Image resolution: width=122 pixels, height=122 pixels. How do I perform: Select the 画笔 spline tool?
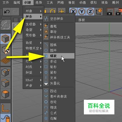coord(59,26)
